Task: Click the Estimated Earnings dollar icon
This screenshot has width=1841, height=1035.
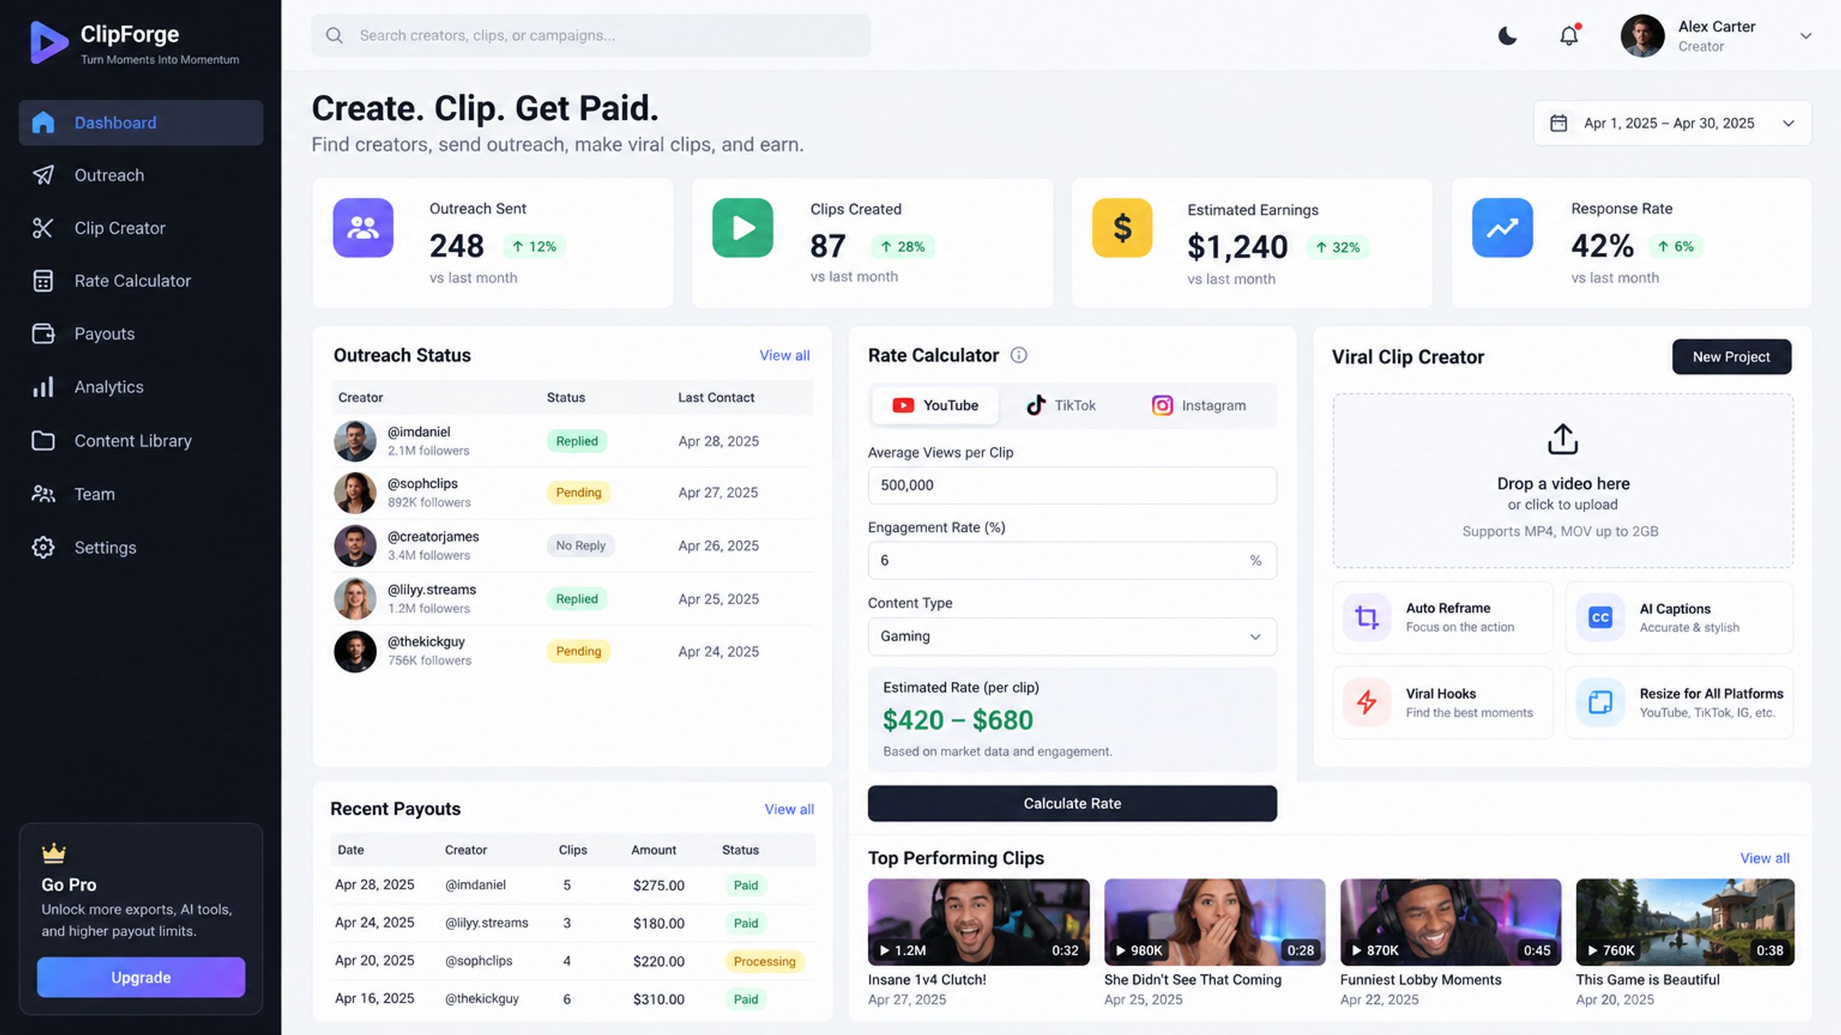Action: click(1122, 228)
